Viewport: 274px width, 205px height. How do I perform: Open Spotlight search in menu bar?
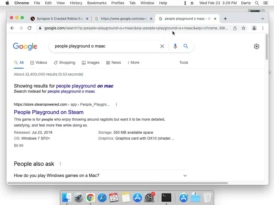pyautogui.click(x=257, y=3)
